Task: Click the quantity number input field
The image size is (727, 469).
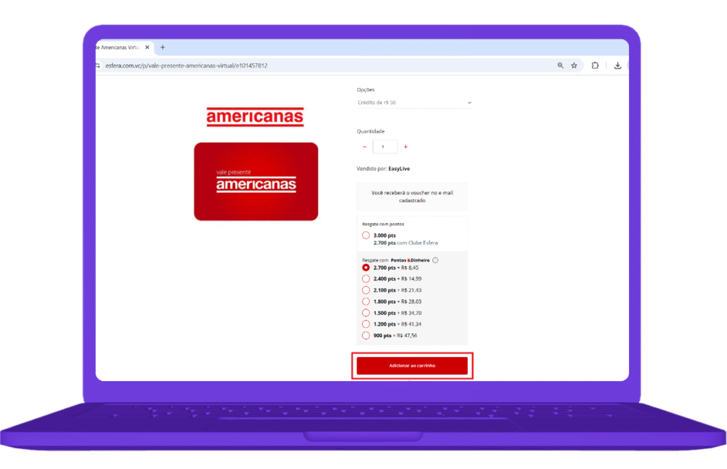Action: (x=385, y=147)
